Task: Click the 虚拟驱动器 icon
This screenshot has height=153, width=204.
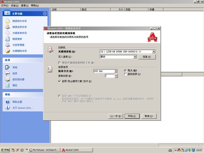Action: pos(7,79)
